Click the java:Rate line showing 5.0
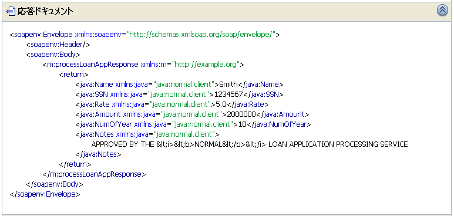The height and width of the screenshot is (216, 454). [x=172, y=104]
